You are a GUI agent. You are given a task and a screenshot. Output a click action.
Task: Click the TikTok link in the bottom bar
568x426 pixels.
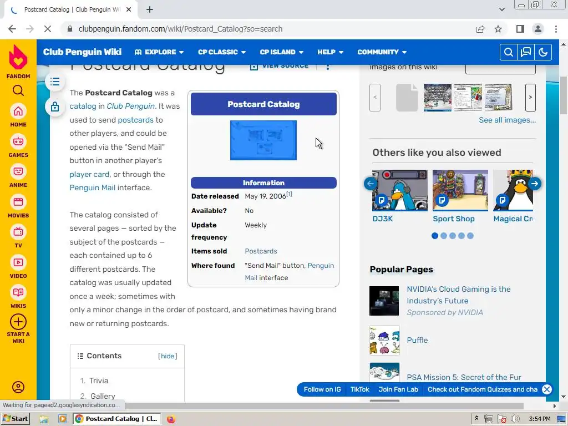pos(359,389)
